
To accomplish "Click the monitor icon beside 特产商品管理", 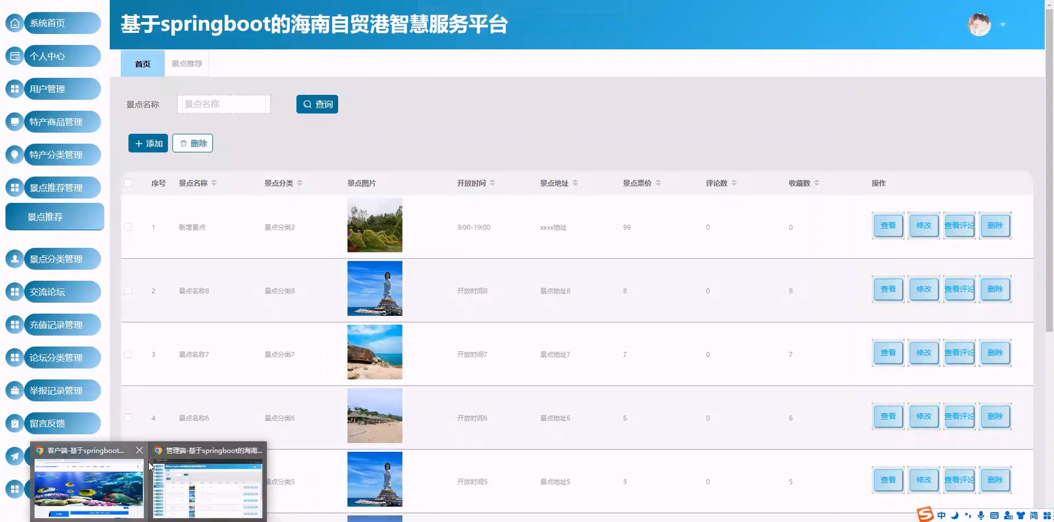I will tap(15, 122).
